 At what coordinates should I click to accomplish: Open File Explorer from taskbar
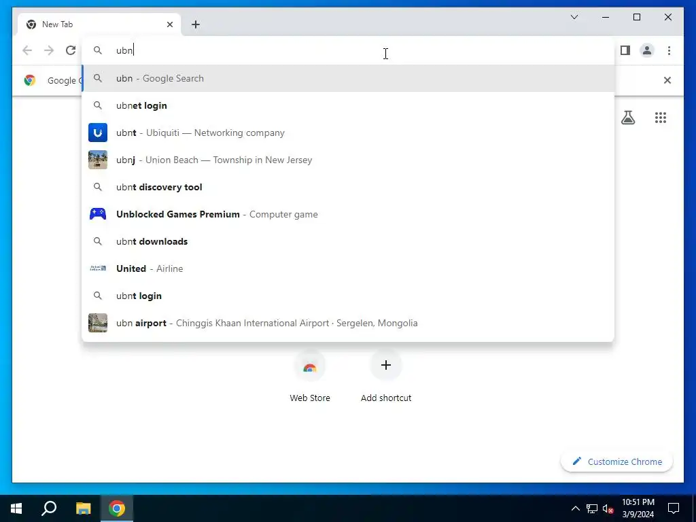coord(83,508)
